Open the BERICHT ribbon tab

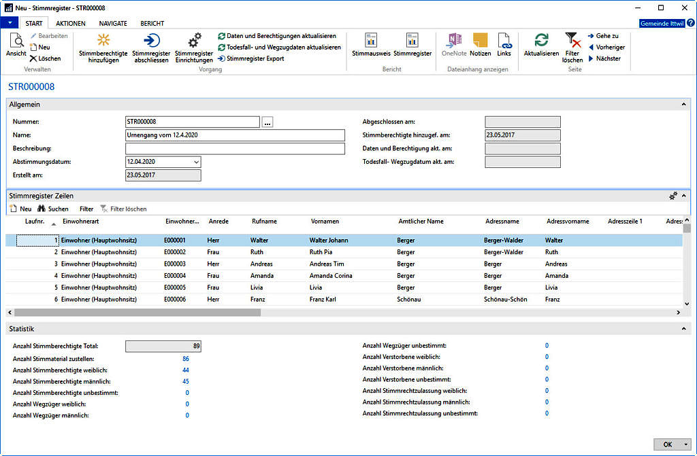coord(152,23)
